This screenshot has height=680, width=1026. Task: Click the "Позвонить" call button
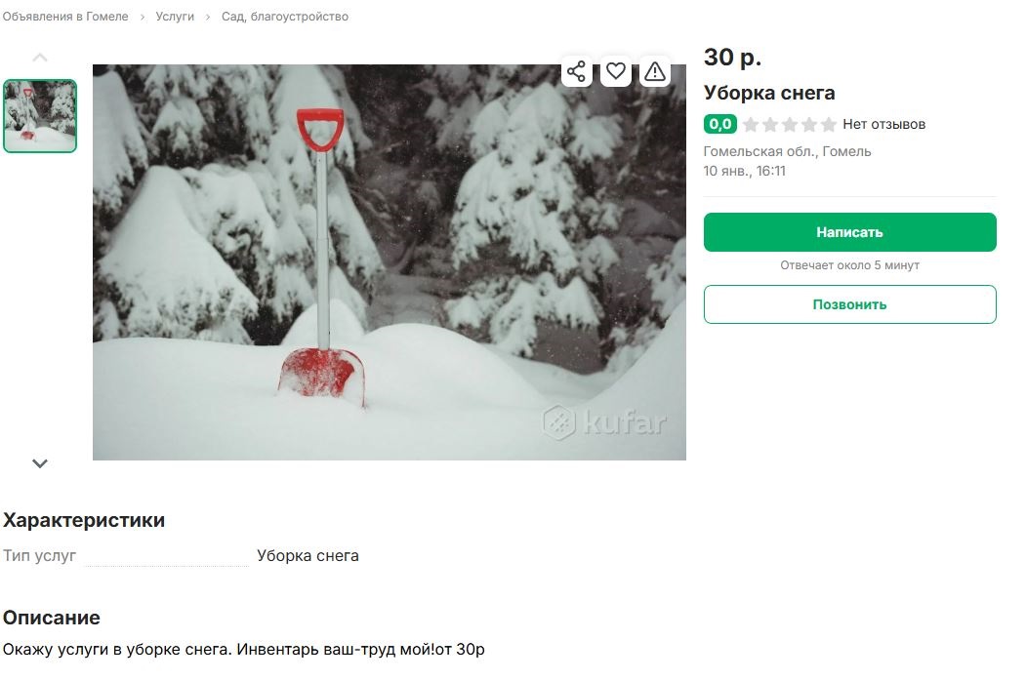coord(849,304)
